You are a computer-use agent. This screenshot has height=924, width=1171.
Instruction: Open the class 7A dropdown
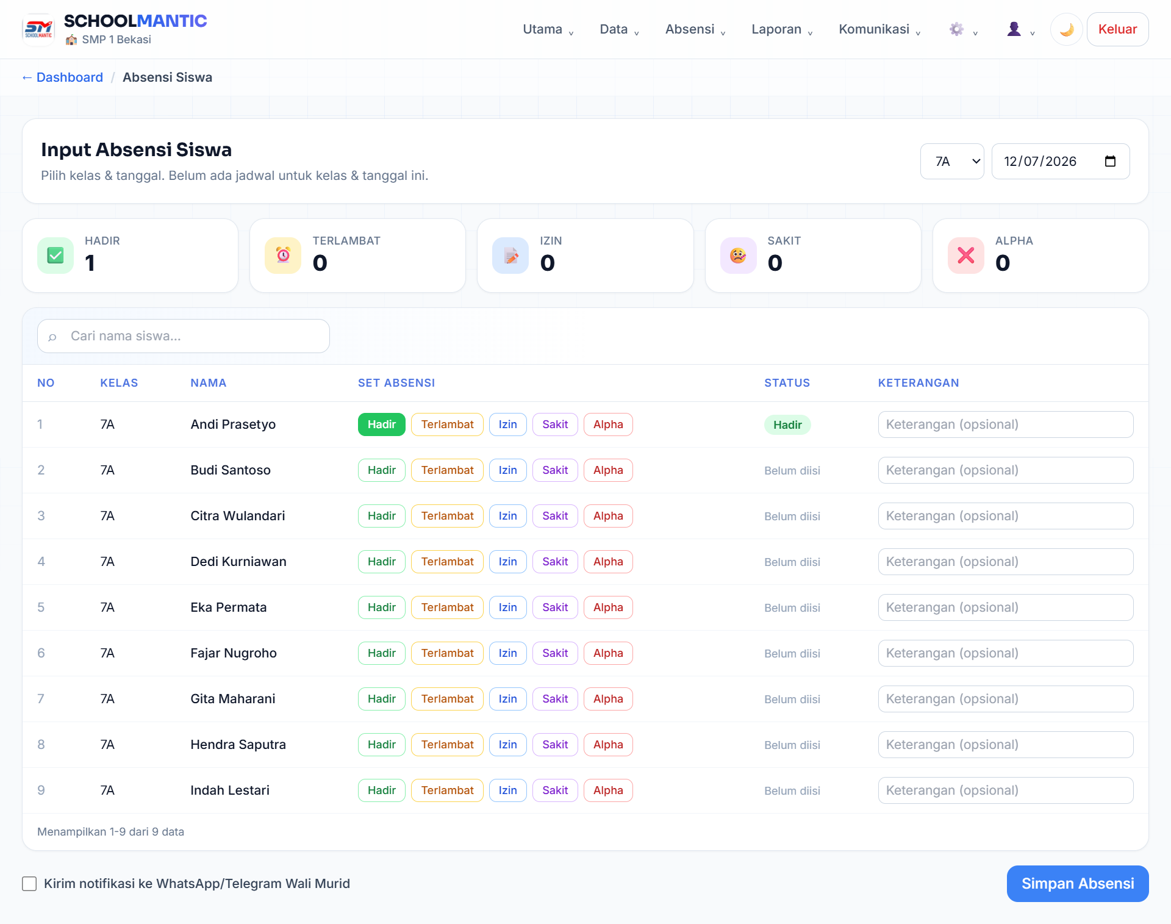click(952, 161)
